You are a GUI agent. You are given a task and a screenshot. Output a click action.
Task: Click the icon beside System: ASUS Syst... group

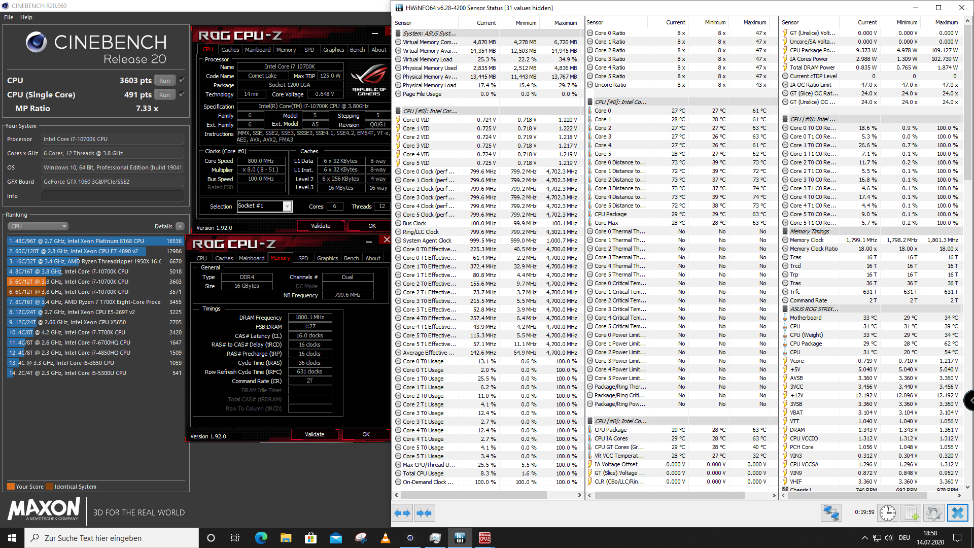click(x=398, y=33)
